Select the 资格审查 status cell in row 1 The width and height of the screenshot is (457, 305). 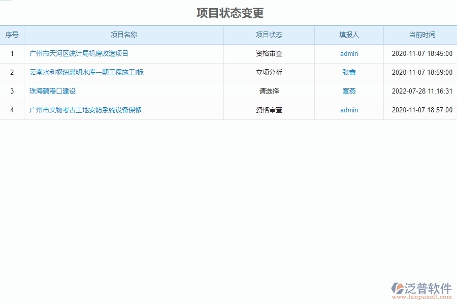tap(269, 53)
